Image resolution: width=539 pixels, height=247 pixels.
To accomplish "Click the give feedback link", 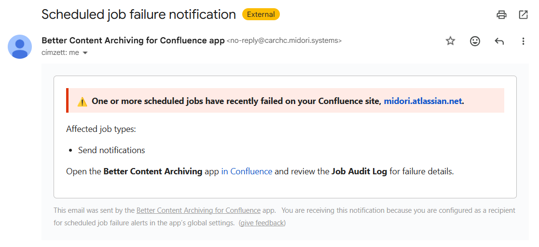I will 263,223.
